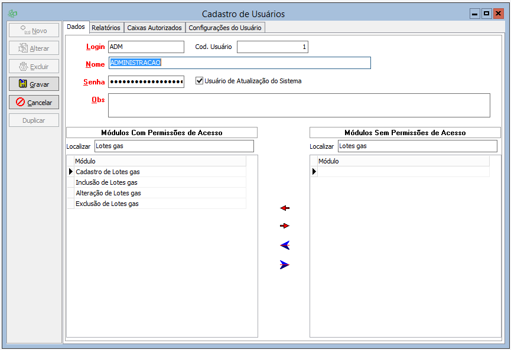Click the green app icon in title bar
The width and height of the screenshot is (511, 350).
12,14
